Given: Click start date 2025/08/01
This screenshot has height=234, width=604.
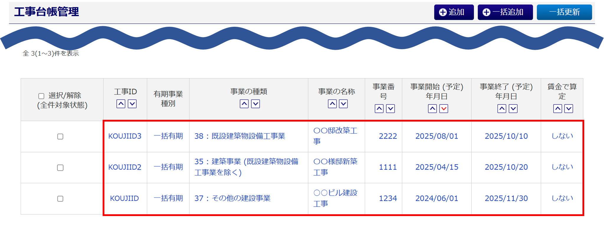Looking at the screenshot, I should [x=437, y=136].
